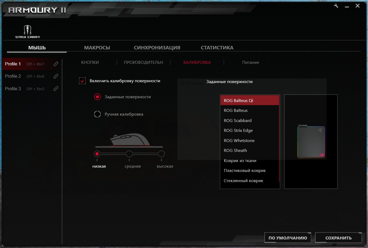The width and height of the screenshot is (368, 248).
Task: Set lift-off distance to средняя point
Action: (129, 154)
